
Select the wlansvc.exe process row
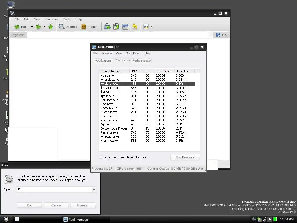tap(147, 141)
